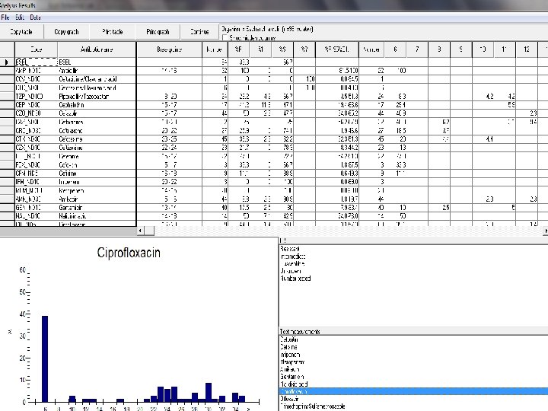Select the %S column header
This screenshot has height=411, width=548.
click(282, 49)
